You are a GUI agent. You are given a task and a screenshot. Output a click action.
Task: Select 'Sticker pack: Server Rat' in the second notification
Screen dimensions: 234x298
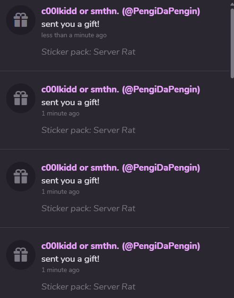click(88, 130)
